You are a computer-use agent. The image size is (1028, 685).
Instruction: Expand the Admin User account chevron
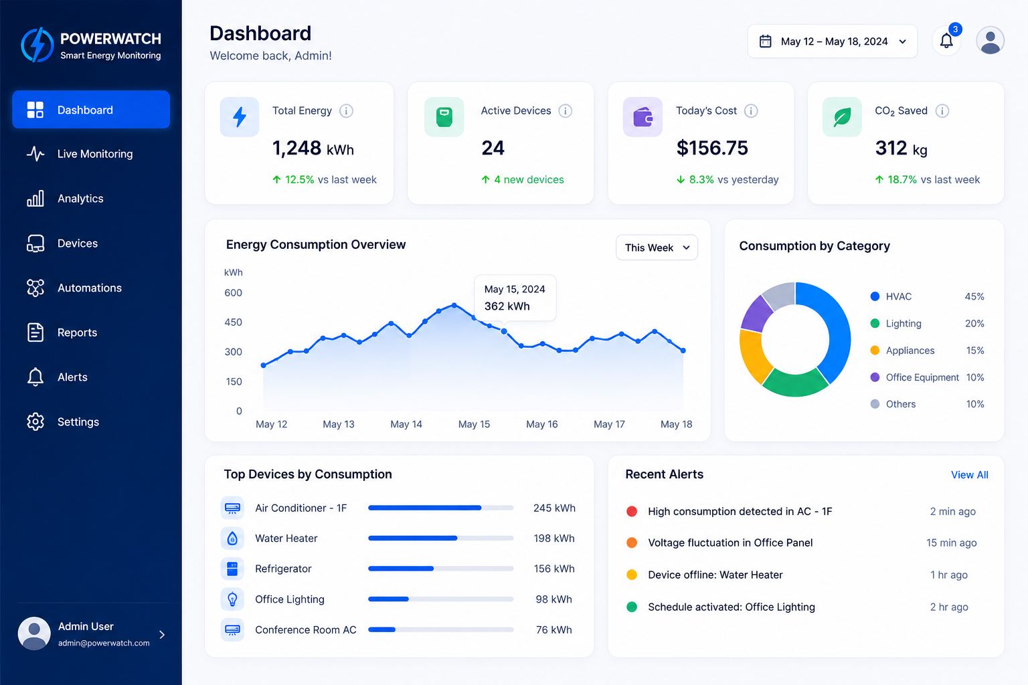tap(162, 634)
